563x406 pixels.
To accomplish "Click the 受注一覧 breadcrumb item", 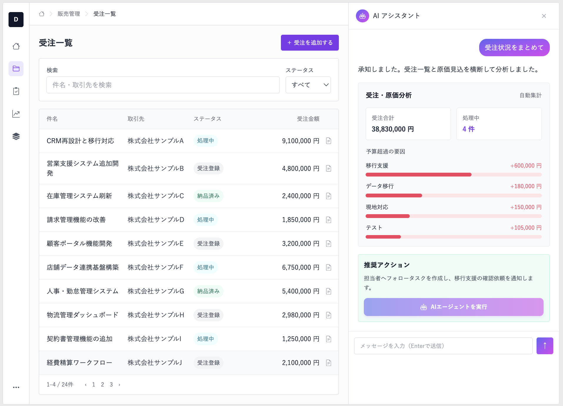I will click(x=105, y=14).
